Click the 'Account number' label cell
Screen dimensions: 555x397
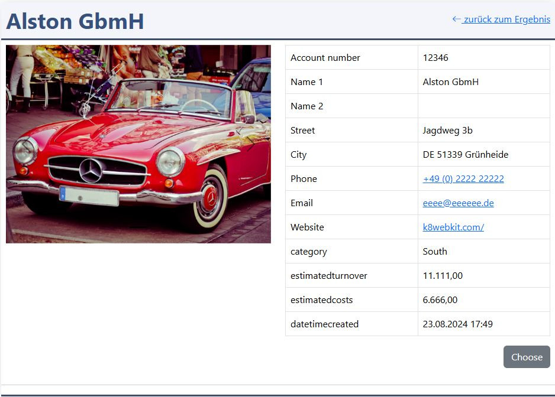pyautogui.click(x=325, y=58)
